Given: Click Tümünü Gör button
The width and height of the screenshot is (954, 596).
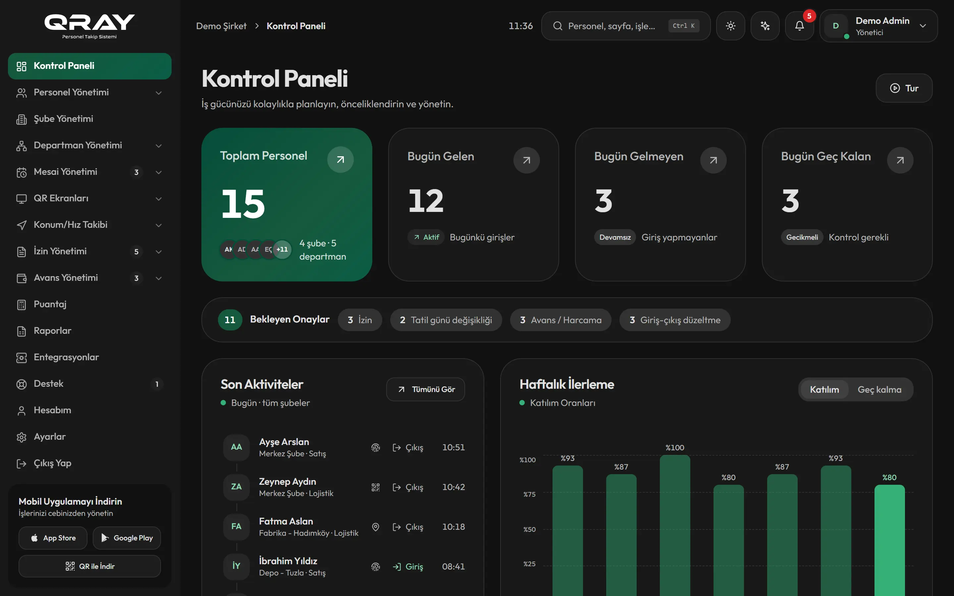Looking at the screenshot, I should (x=425, y=389).
